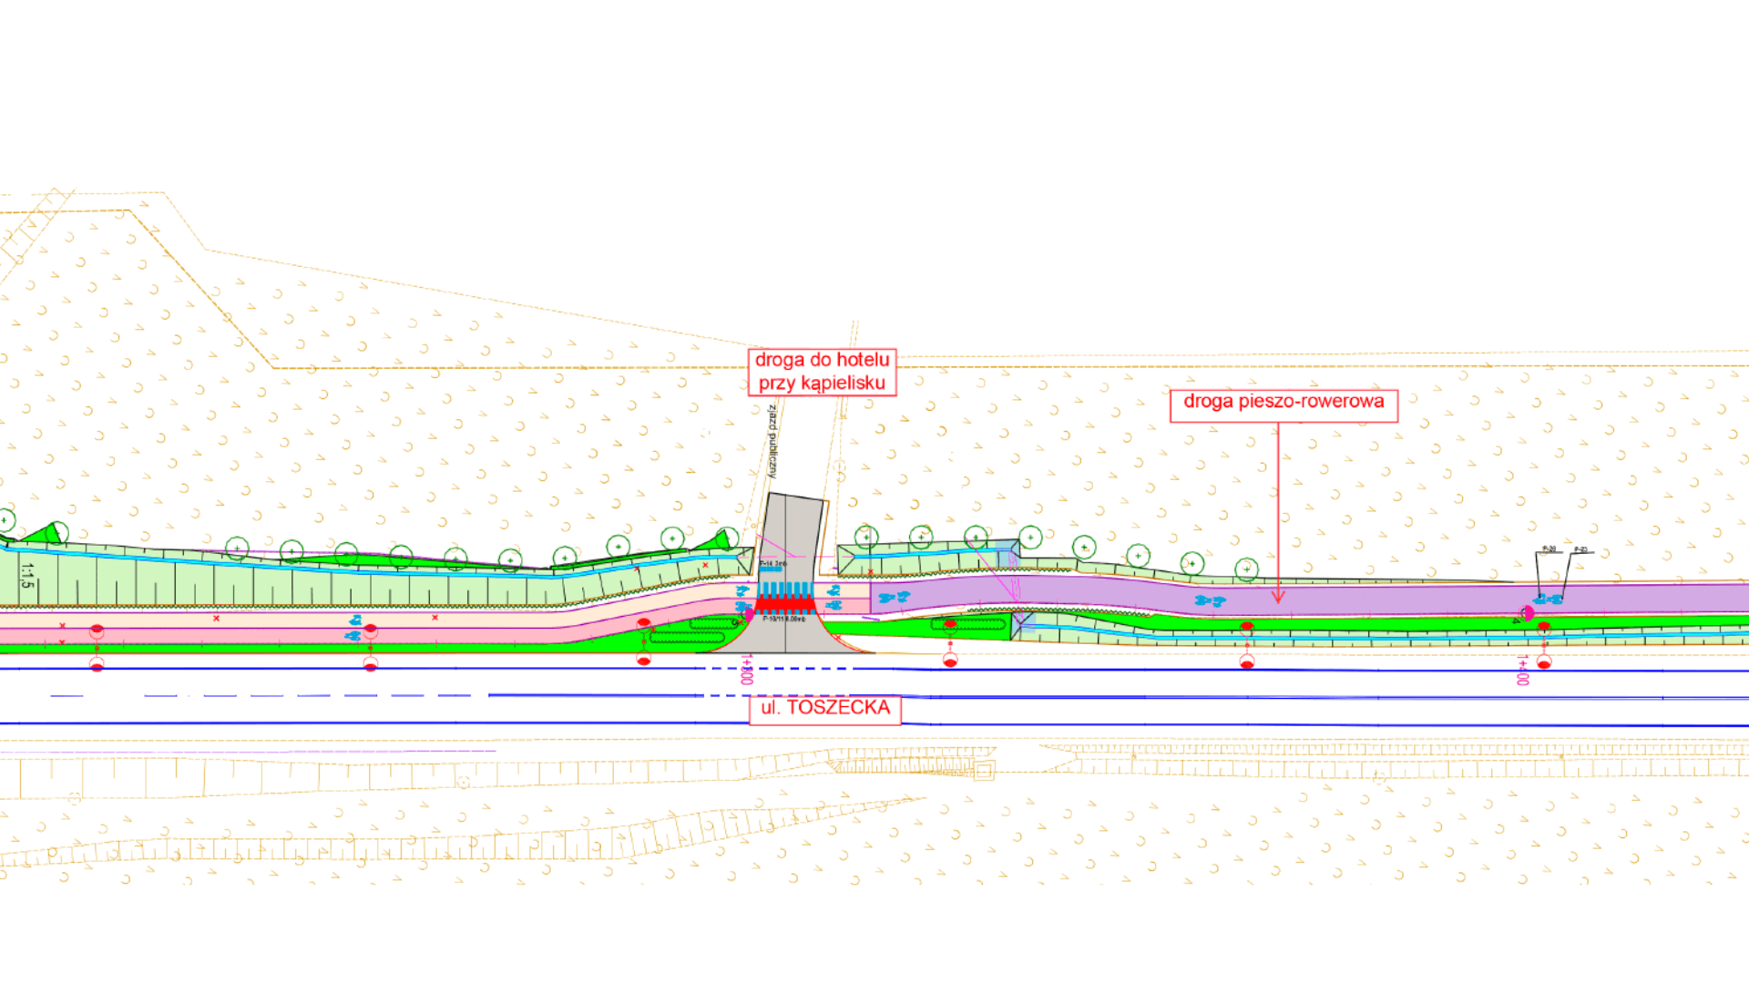Click the 'P-14 3mb' marking annotation
1749x984 pixels.
[x=773, y=565]
